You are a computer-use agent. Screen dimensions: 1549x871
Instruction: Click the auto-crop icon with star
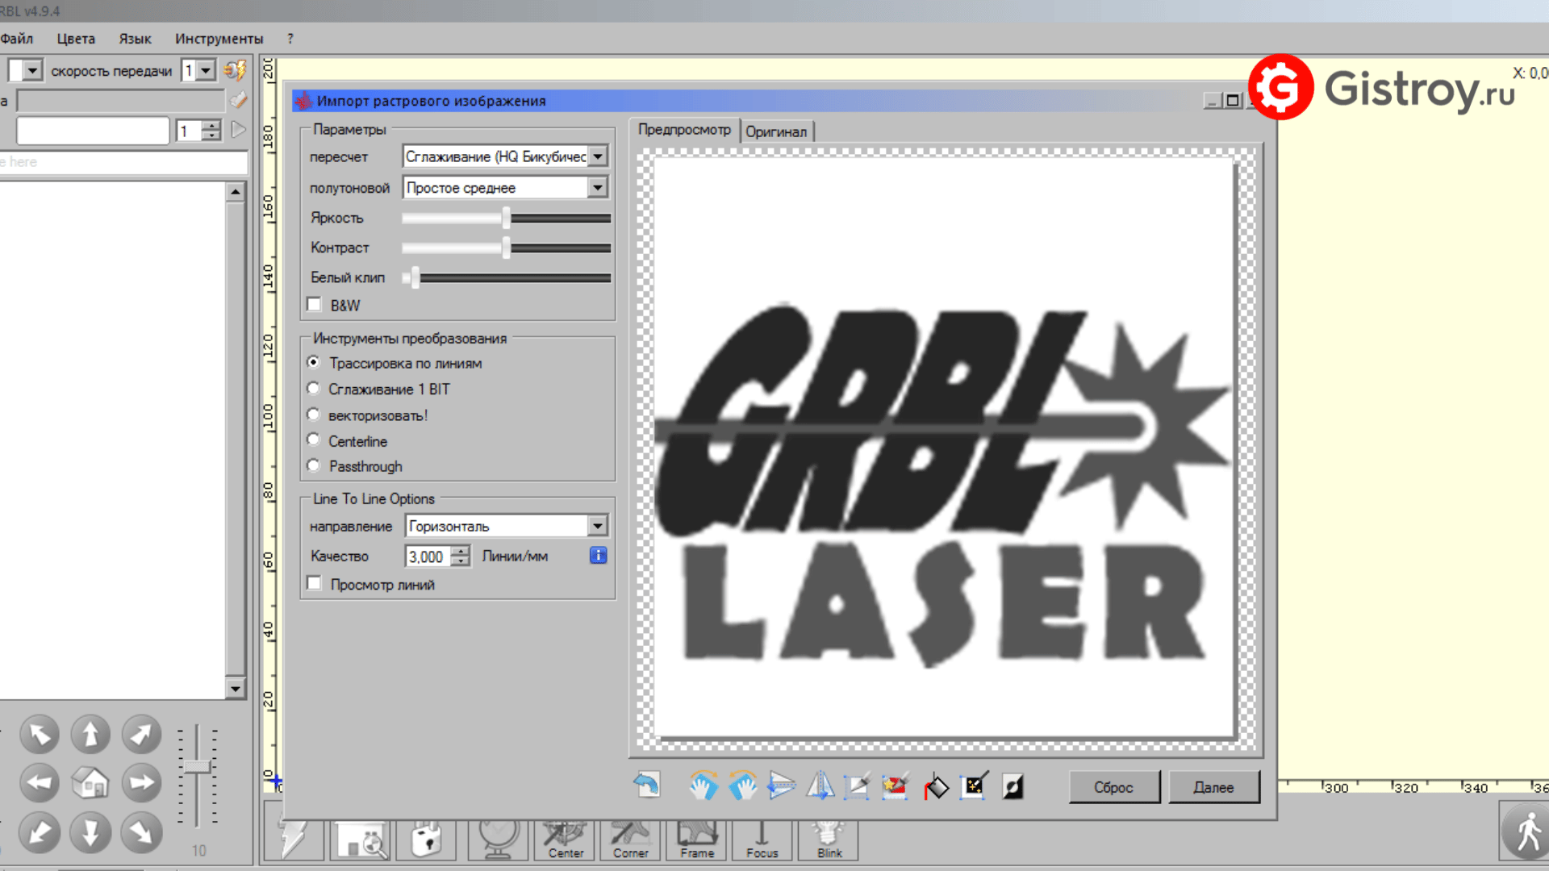tap(895, 786)
